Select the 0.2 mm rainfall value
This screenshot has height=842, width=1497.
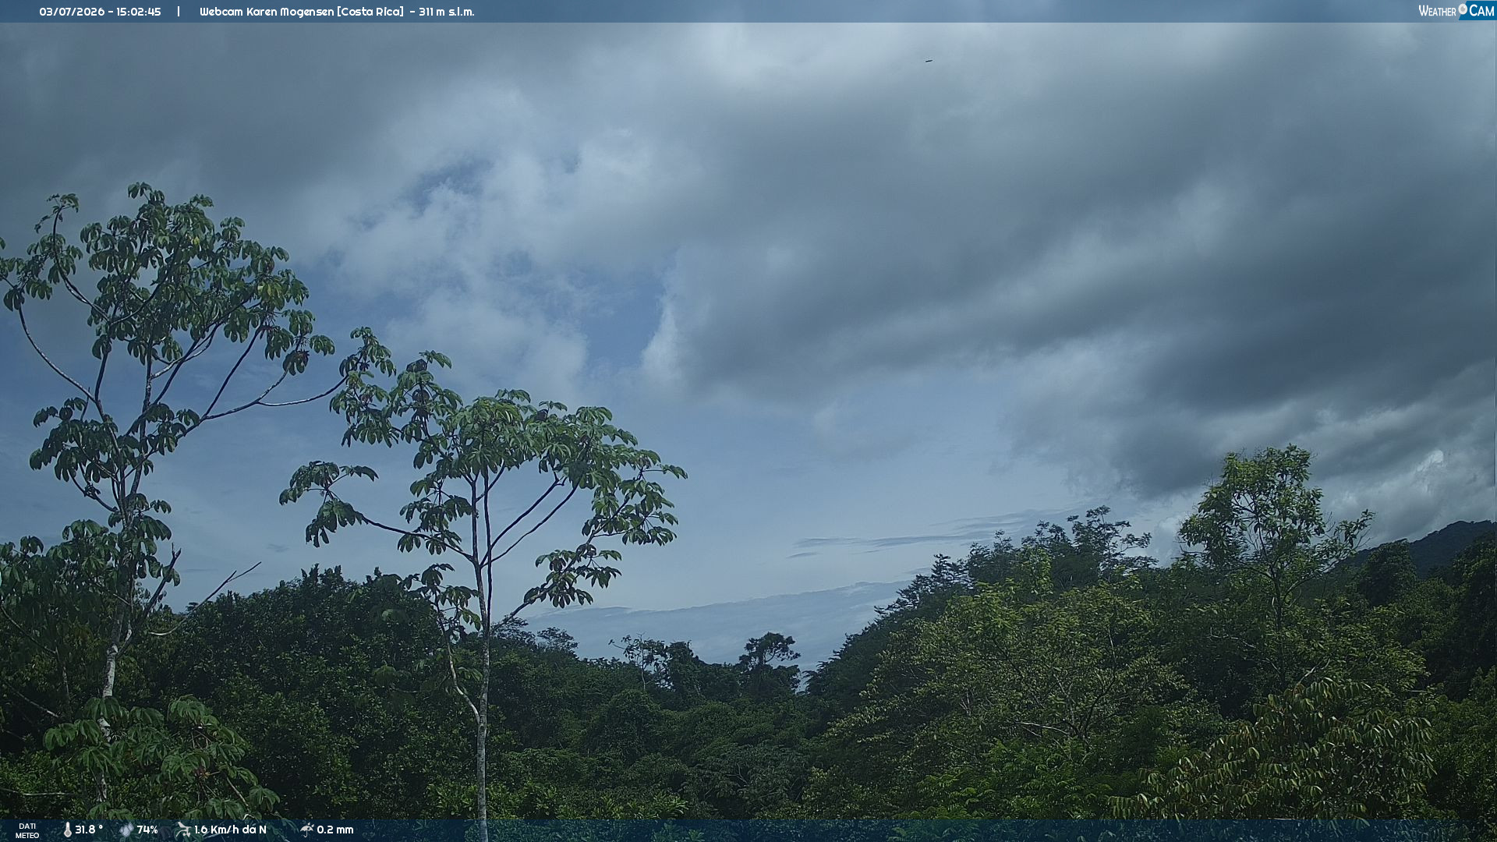click(x=335, y=830)
